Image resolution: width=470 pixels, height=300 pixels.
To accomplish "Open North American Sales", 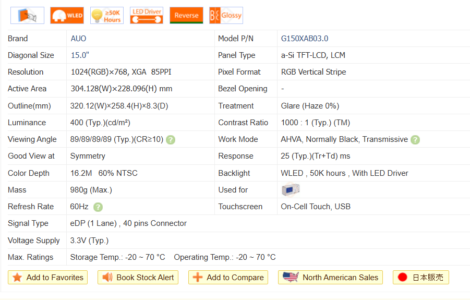I will 331,278.
